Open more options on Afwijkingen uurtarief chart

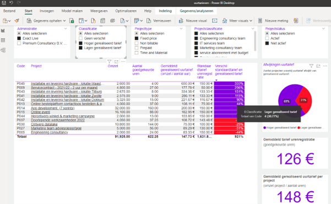(x=325, y=66)
